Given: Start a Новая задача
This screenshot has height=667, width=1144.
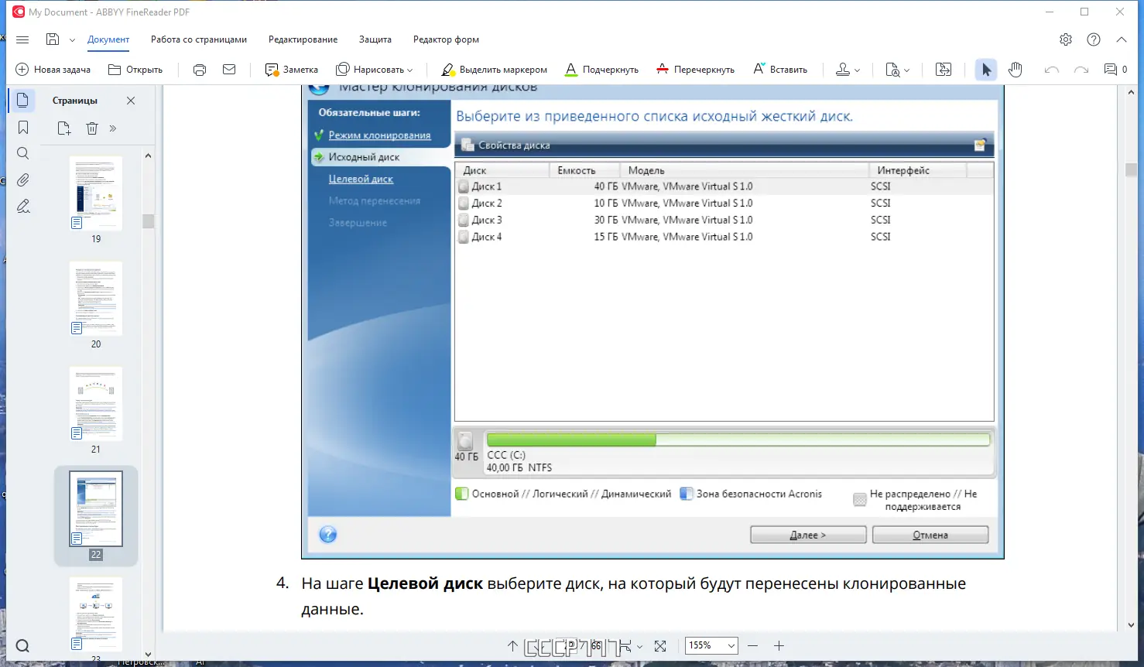Looking at the screenshot, I should click(51, 69).
